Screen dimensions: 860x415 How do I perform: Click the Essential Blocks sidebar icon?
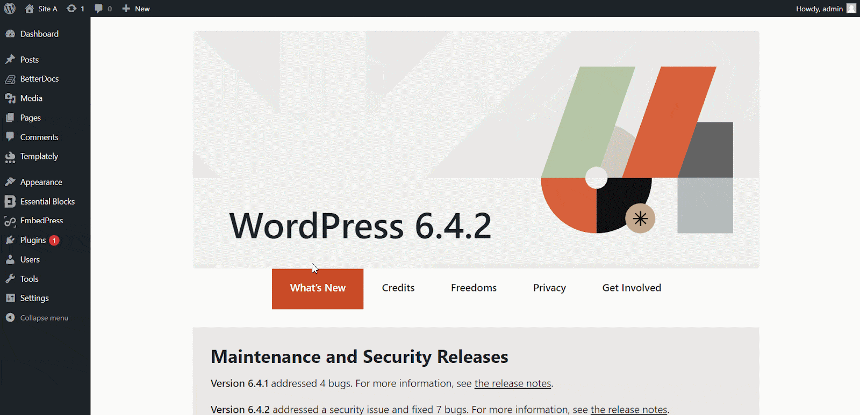tap(10, 202)
